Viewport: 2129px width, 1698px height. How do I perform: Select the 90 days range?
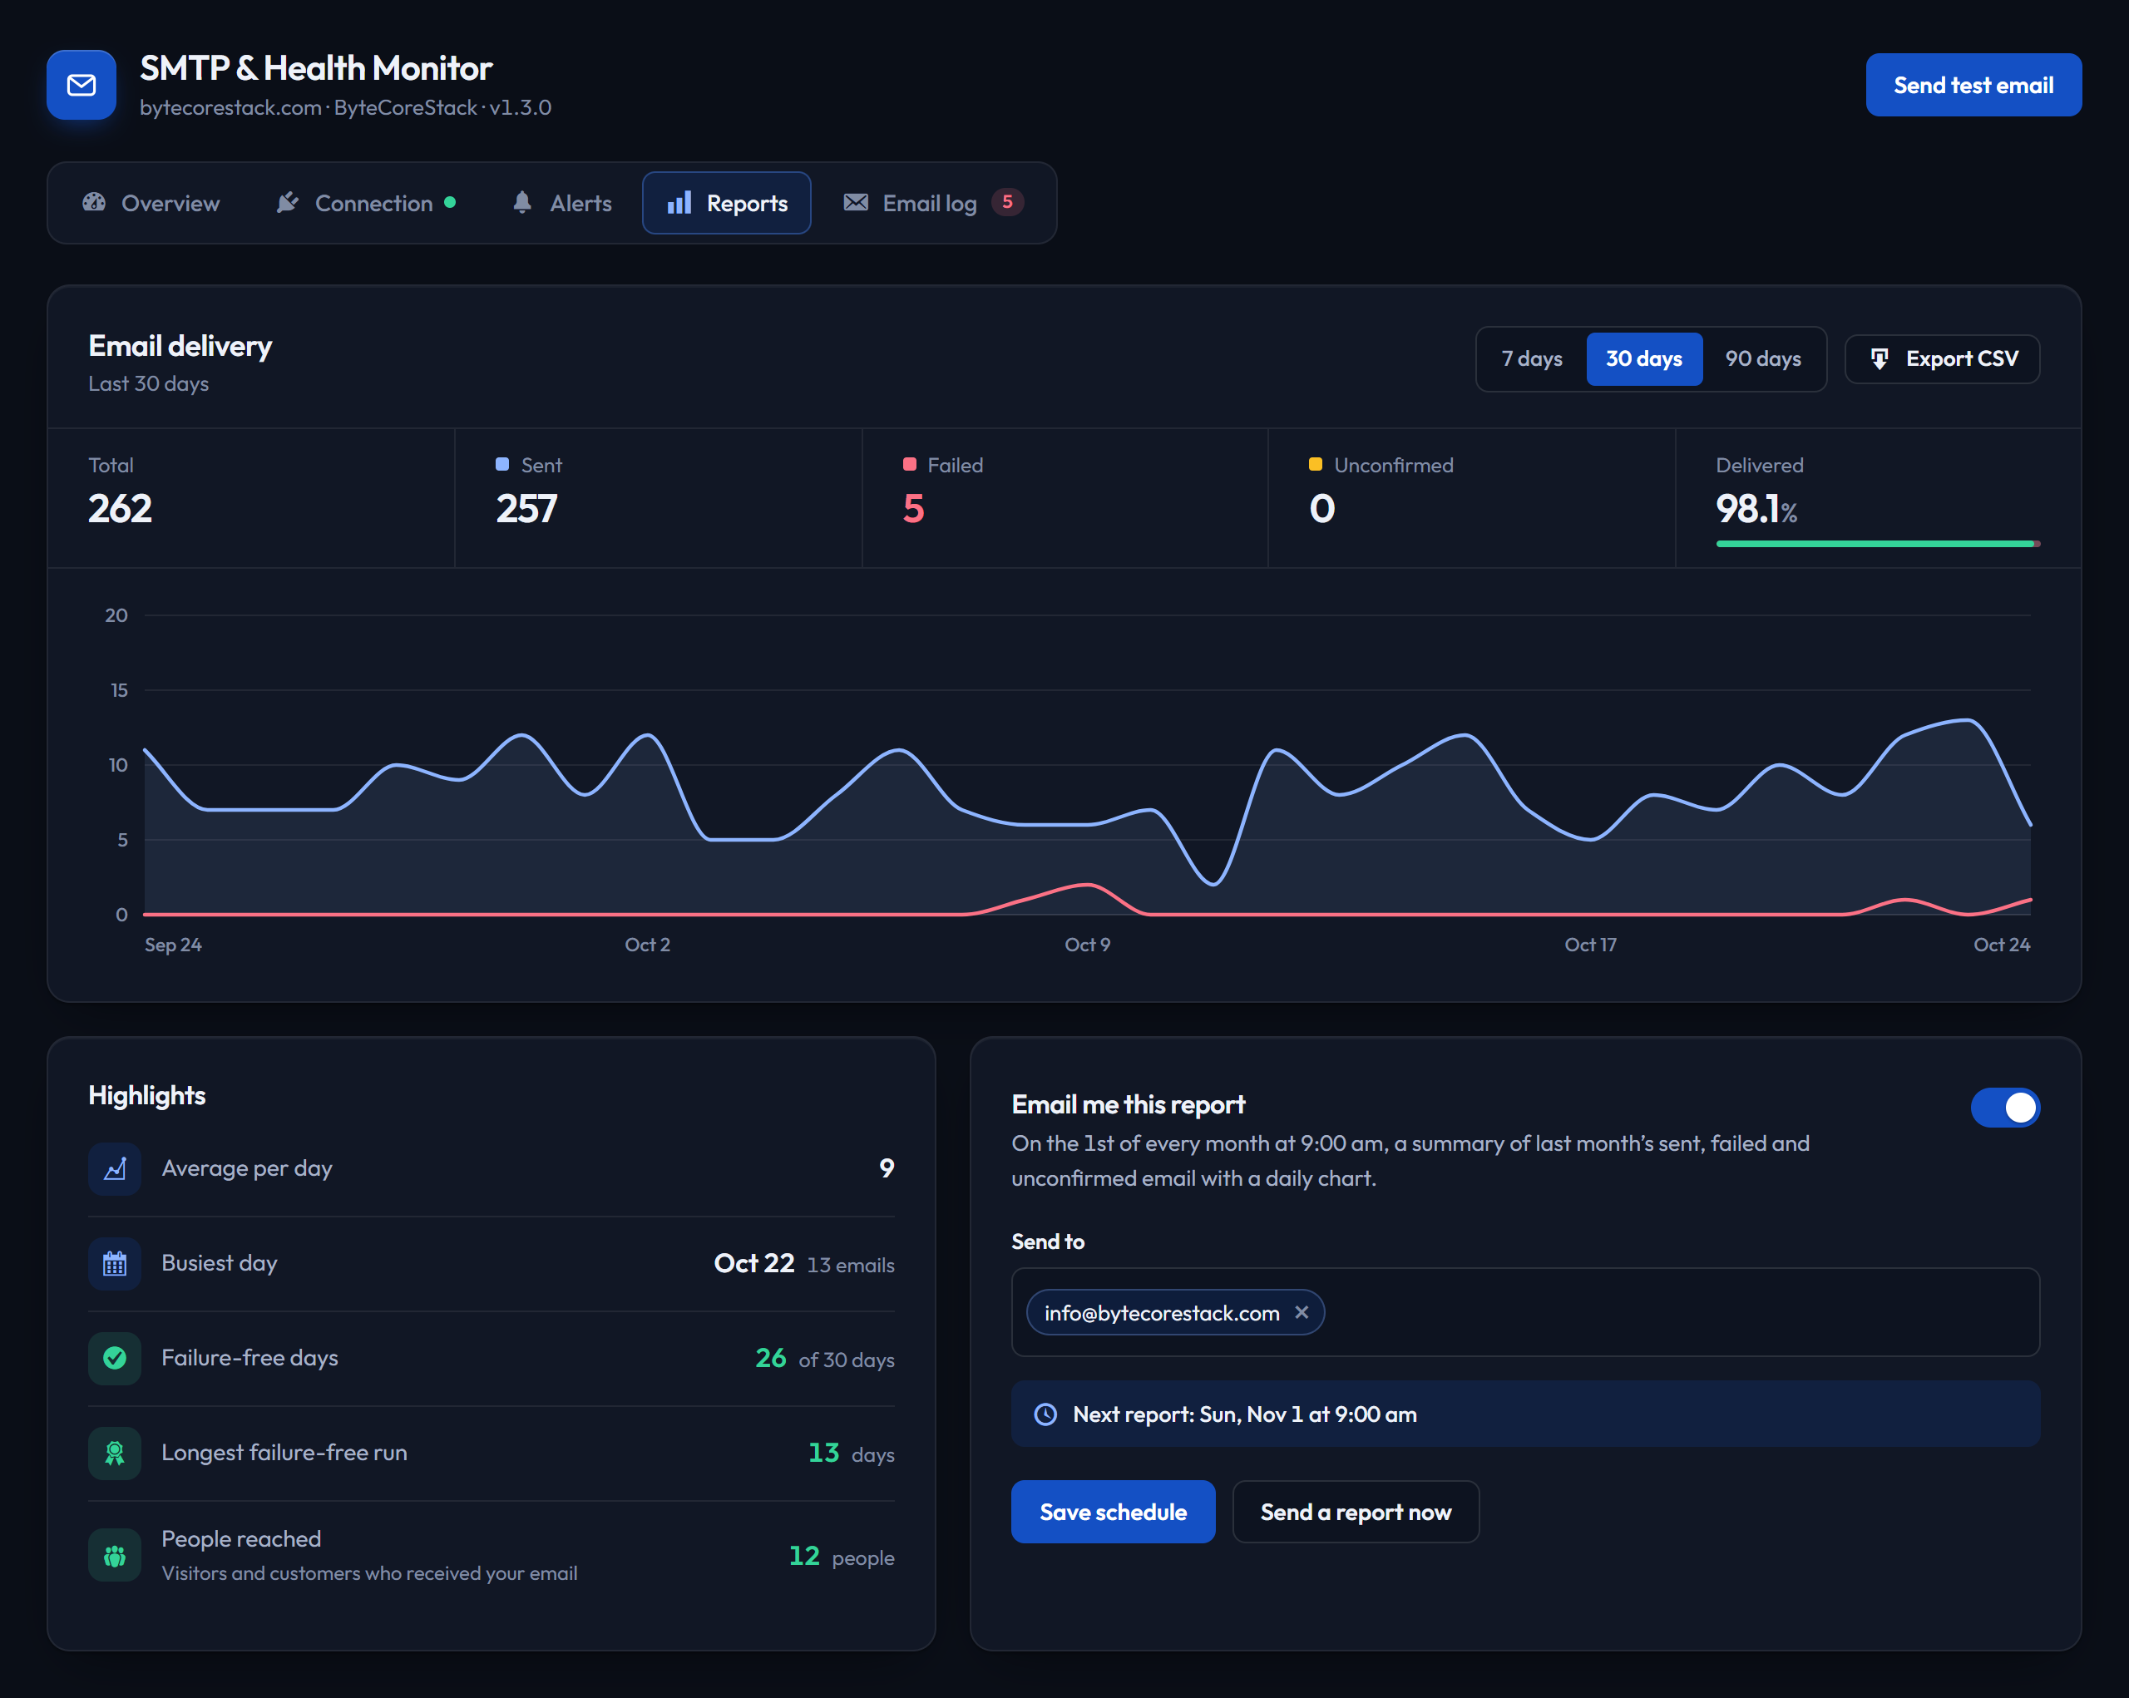[x=1762, y=358]
